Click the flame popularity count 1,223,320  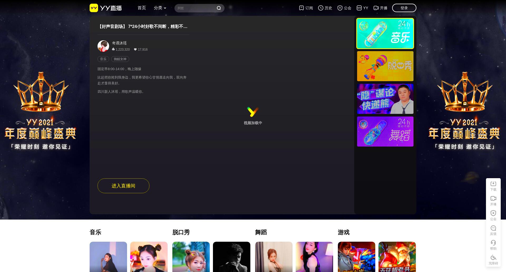coord(121,49)
